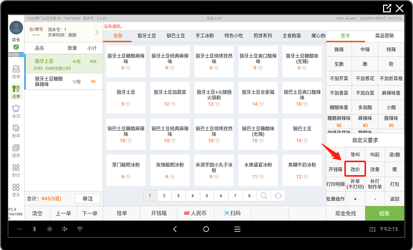Tap the Wi-Fi icon in system bar
Screen dimensions: 413x250
80,229
